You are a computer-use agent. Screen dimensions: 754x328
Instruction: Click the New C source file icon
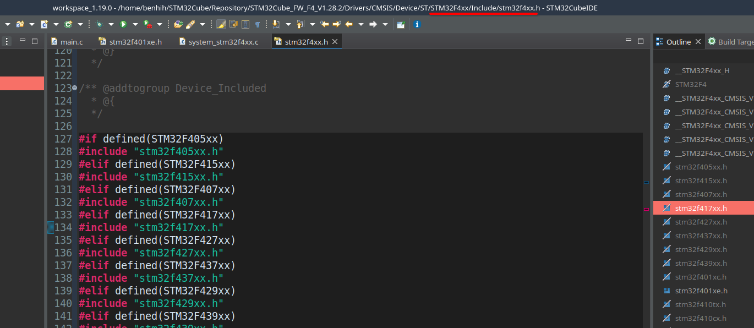pyautogui.click(x=45, y=24)
